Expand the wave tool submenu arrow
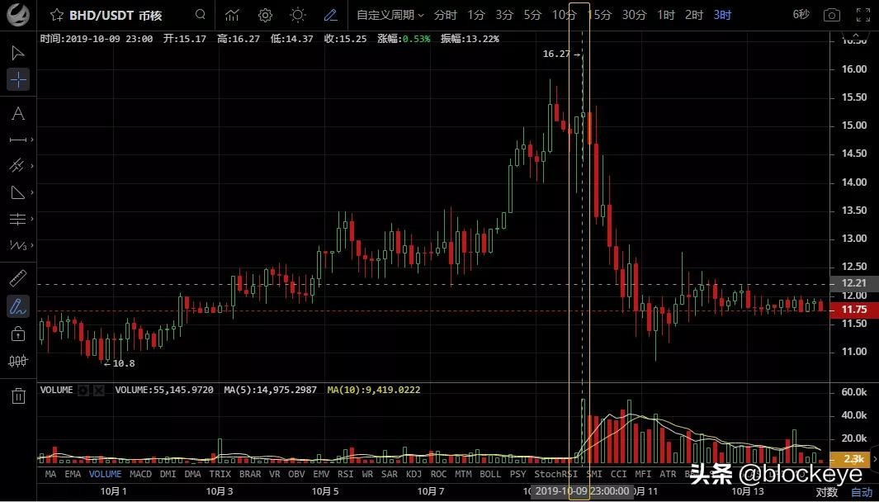The image size is (879, 502). [32, 245]
